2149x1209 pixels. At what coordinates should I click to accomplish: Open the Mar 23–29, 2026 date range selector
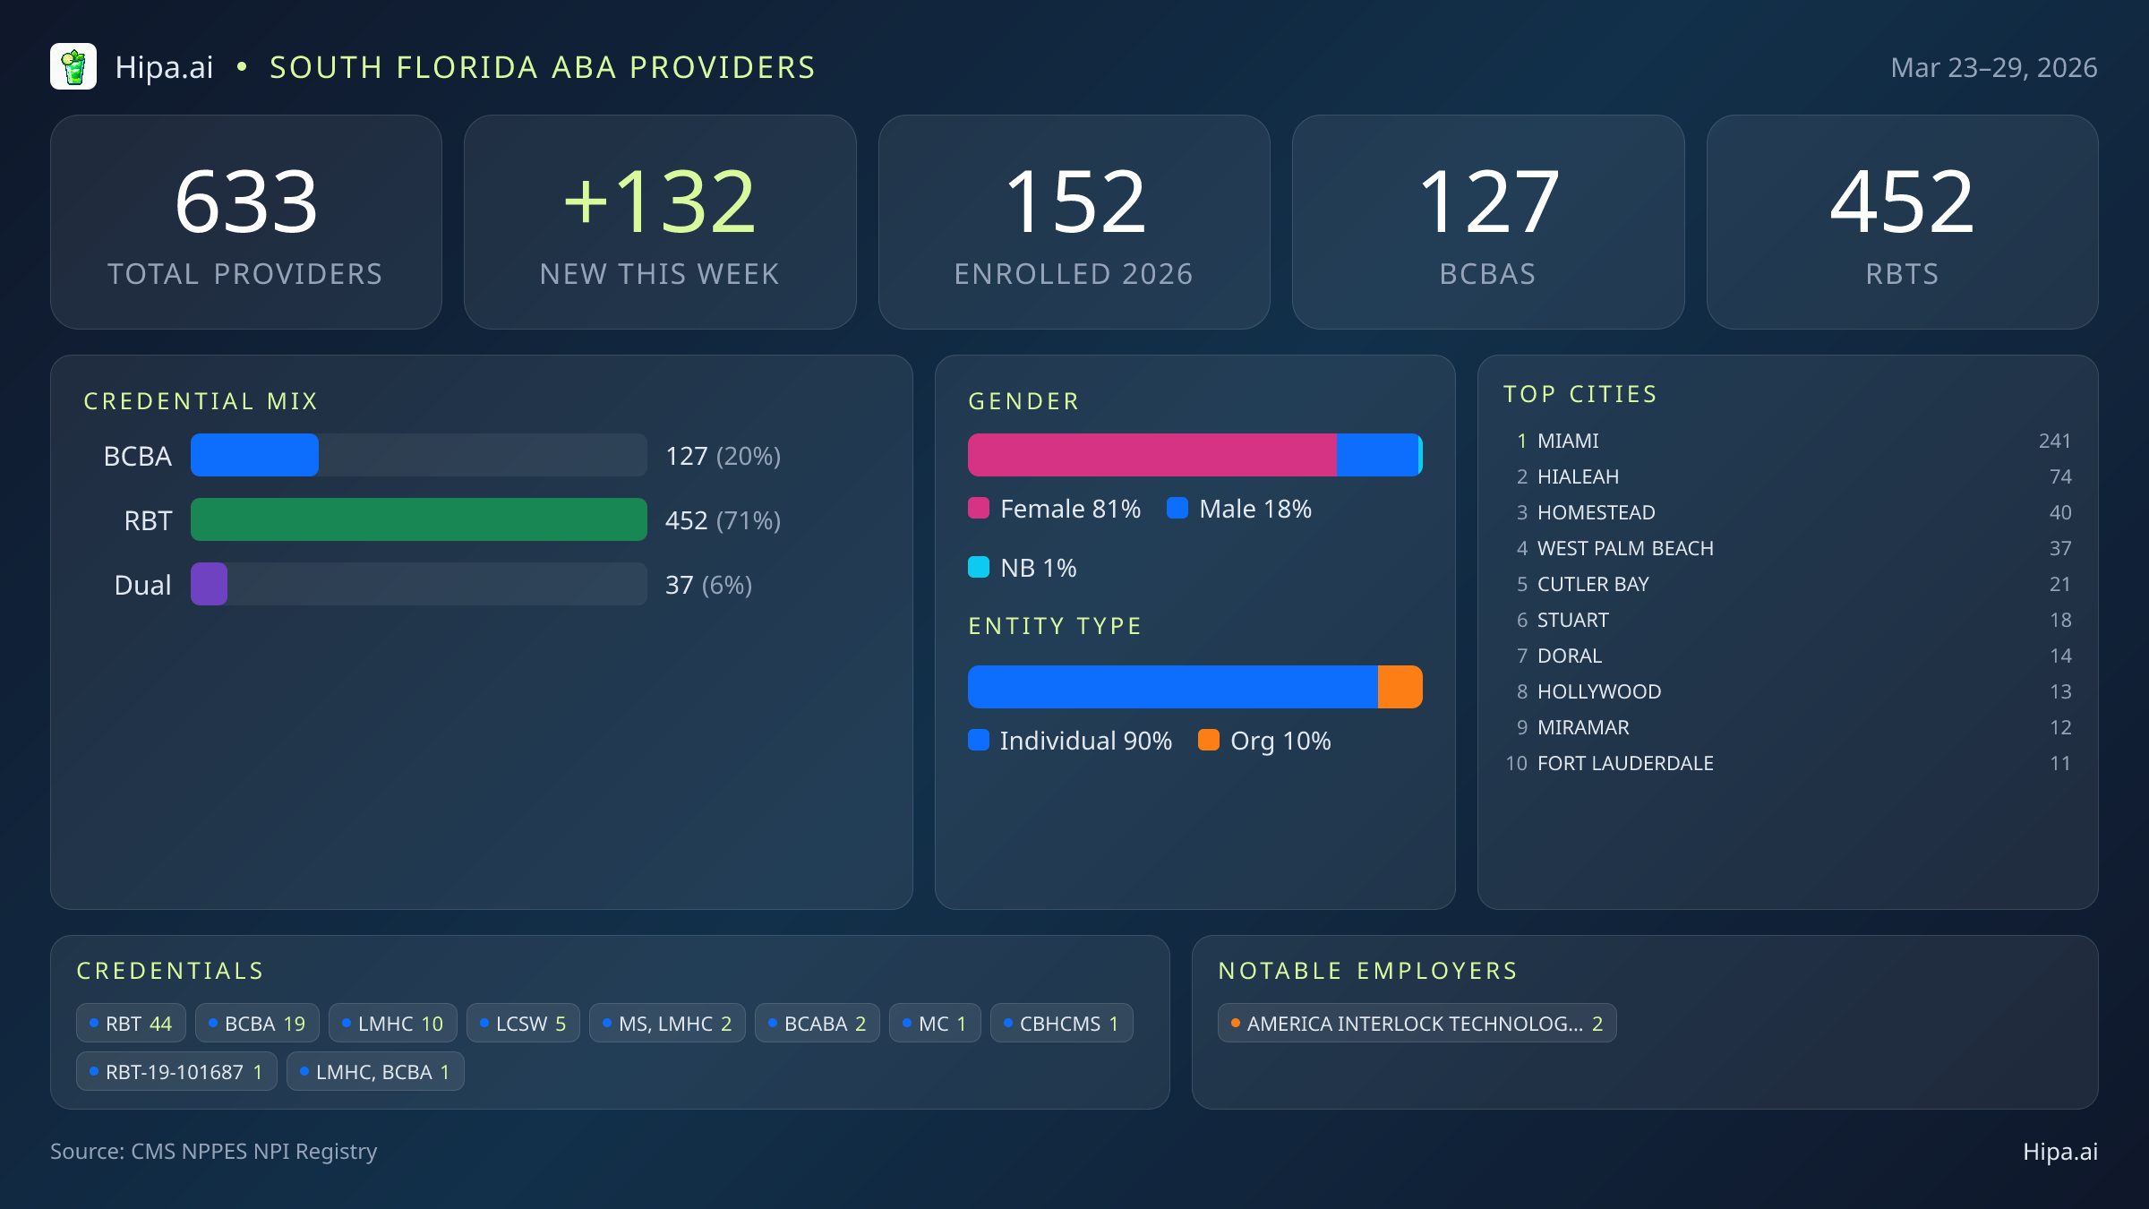1995,66
